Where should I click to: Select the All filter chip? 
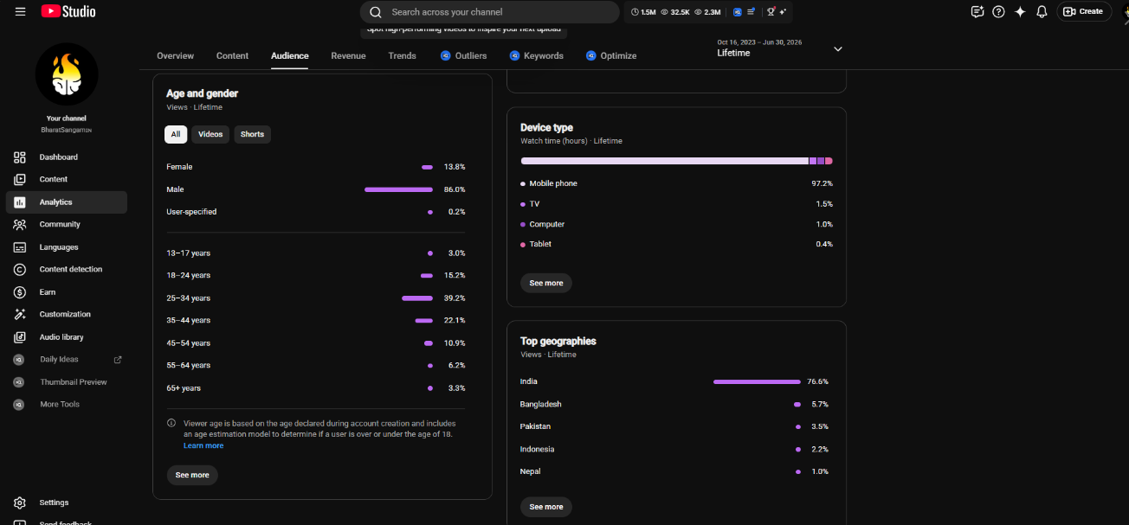[x=176, y=134]
